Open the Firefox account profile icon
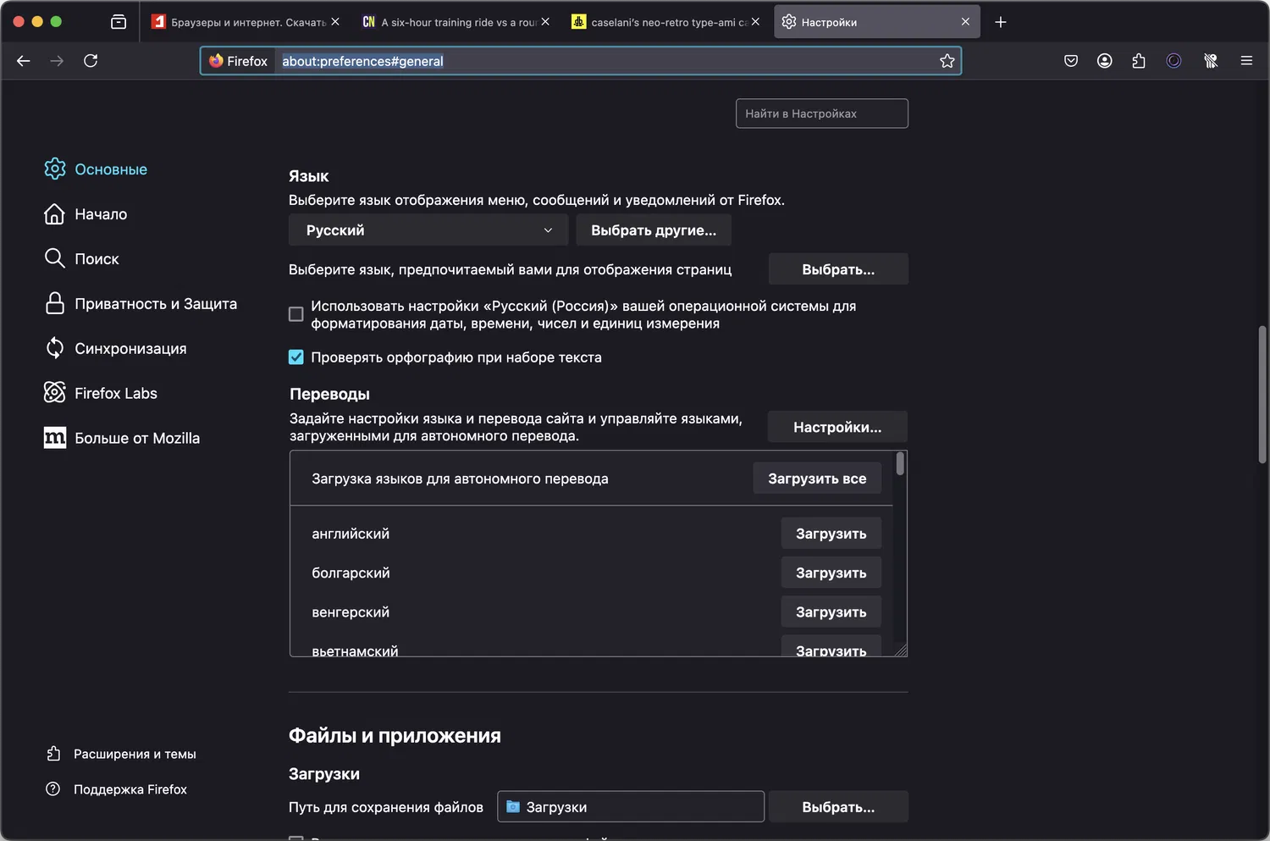The width and height of the screenshot is (1270, 841). (x=1105, y=61)
